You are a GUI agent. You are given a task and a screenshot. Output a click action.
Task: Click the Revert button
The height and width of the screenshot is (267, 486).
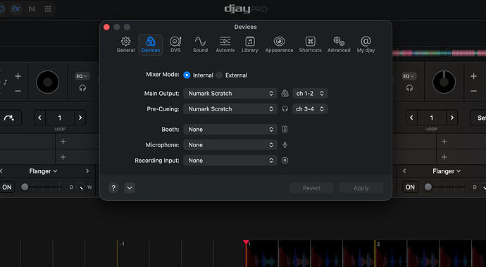pyautogui.click(x=311, y=188)
